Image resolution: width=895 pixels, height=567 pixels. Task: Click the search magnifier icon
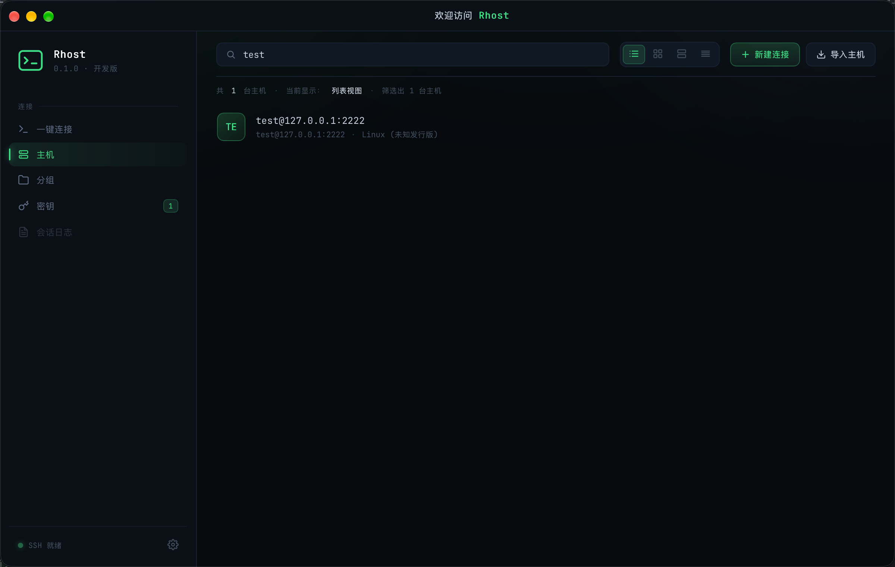point(231,55)
